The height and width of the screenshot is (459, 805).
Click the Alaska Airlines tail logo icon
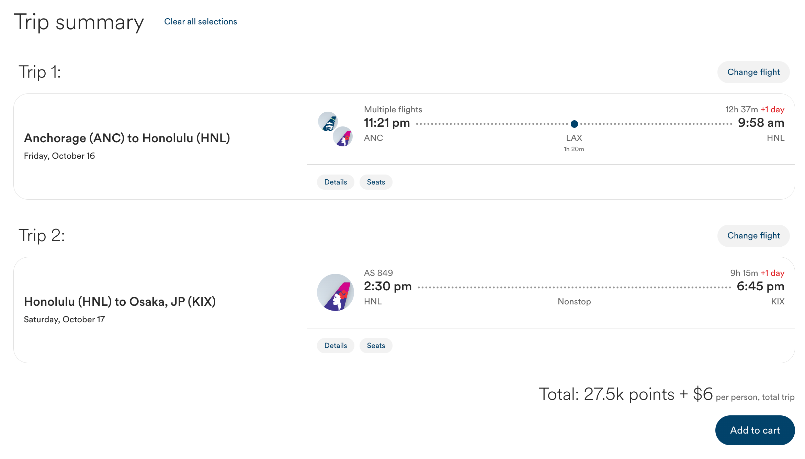(x=328, y=122)
